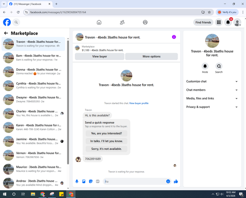Open File Explorer in taskbar
Viewport: 246px width, 198px height.
[x=33, y=194]
